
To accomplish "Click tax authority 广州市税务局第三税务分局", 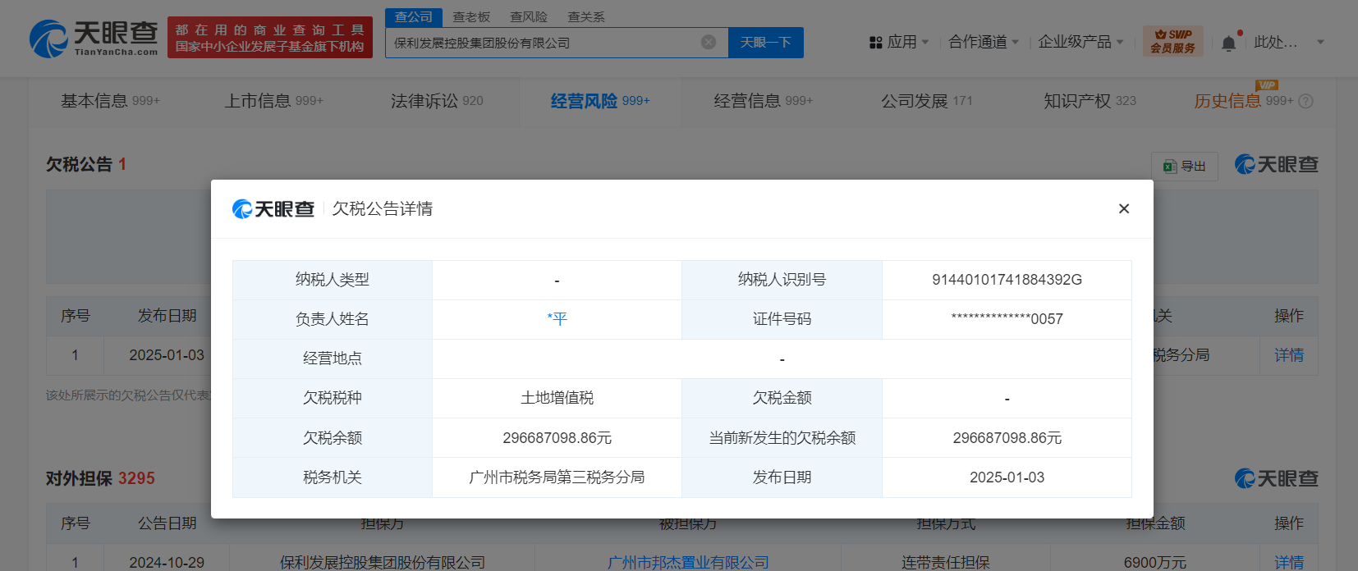I will [557, 477].
